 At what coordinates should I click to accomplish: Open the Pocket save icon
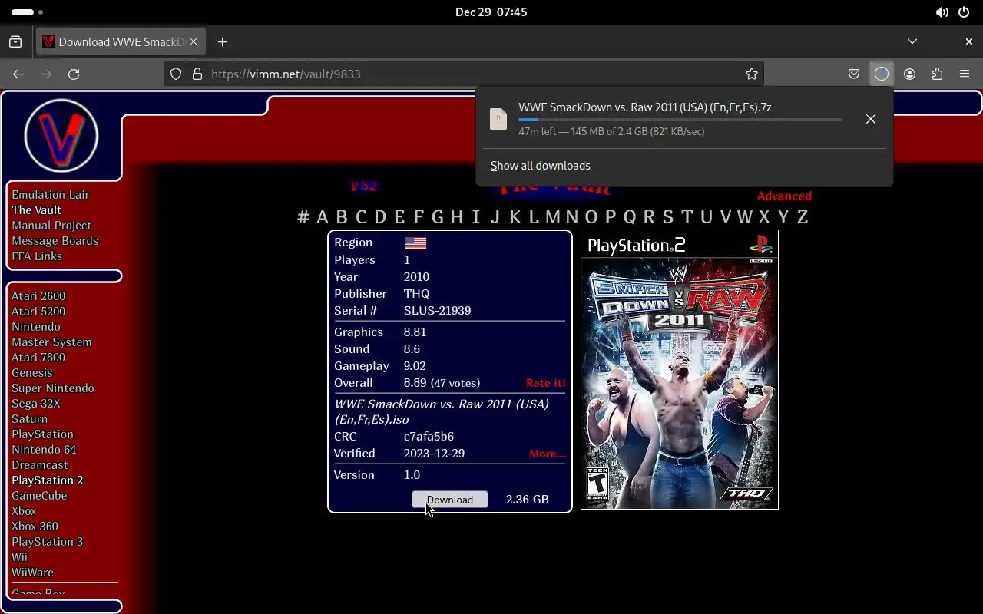(x=854, y=74)
